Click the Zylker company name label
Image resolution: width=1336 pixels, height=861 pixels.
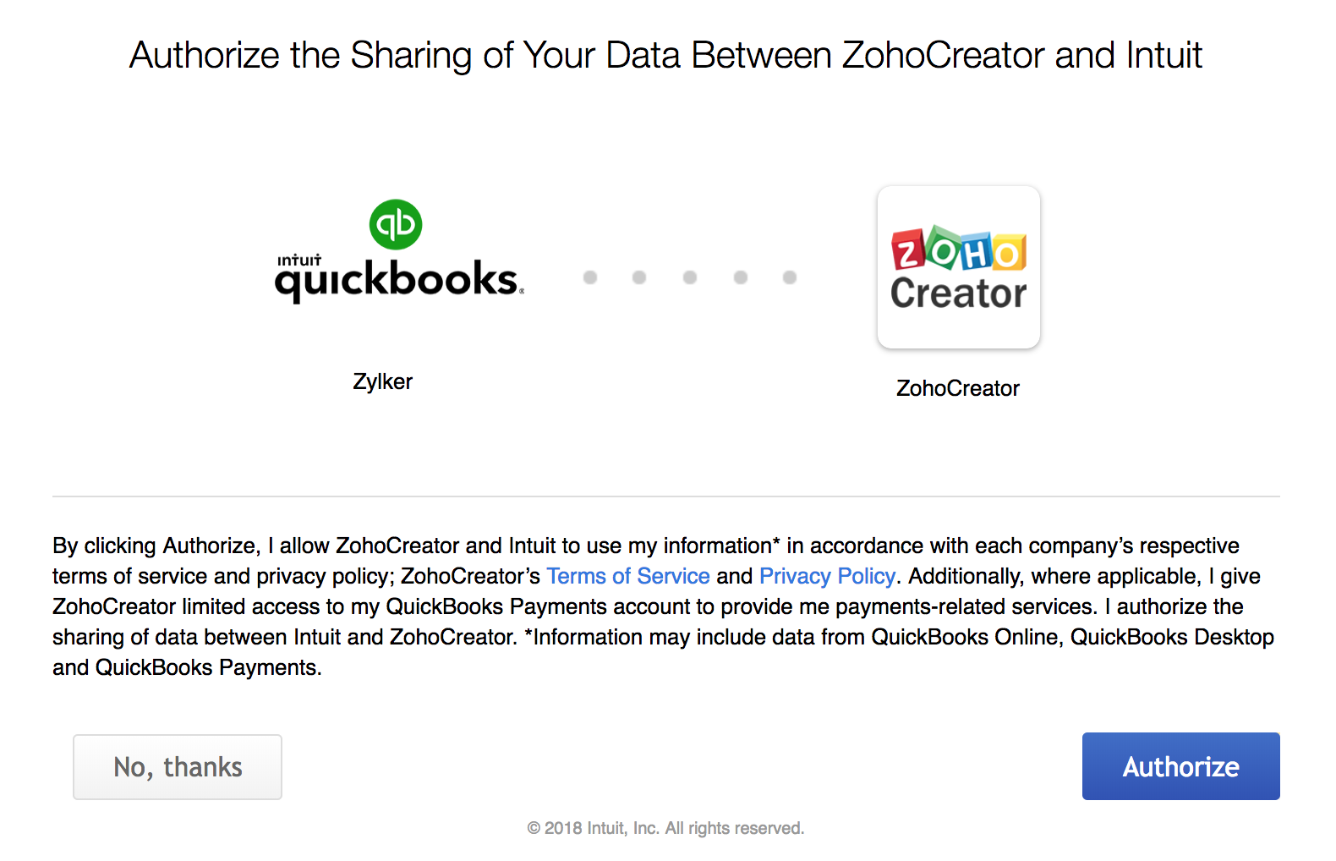(382, 381)
